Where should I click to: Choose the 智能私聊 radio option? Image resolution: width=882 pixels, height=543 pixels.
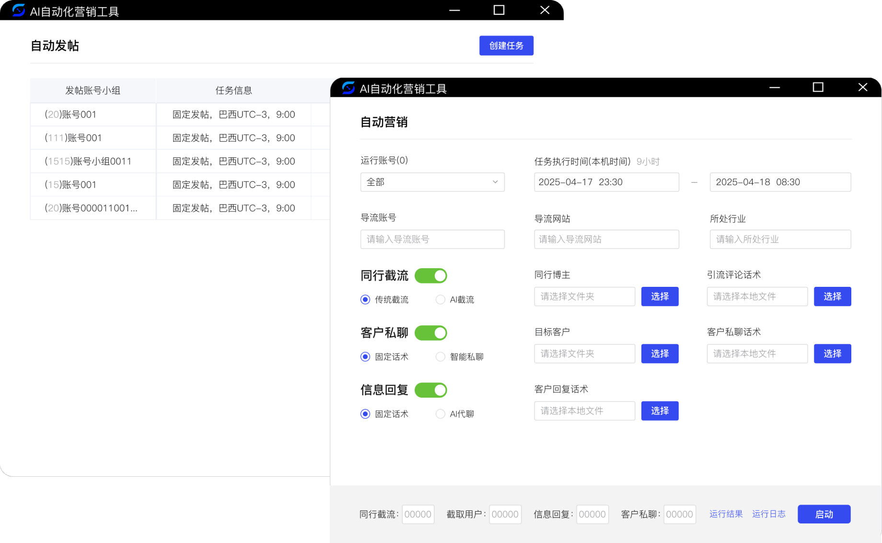(x=440, y=357)
